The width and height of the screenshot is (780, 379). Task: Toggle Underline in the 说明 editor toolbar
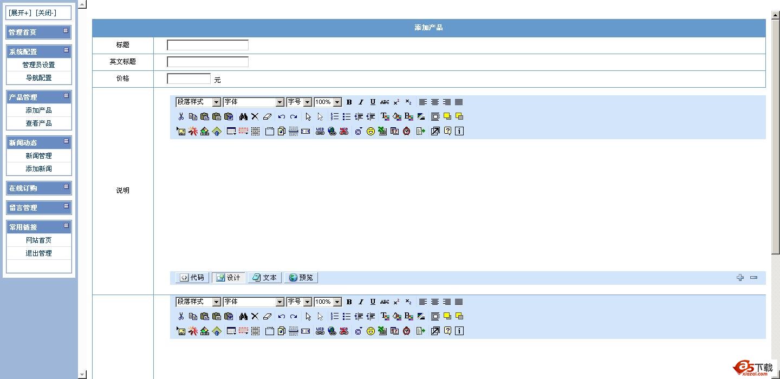(373, 102)
